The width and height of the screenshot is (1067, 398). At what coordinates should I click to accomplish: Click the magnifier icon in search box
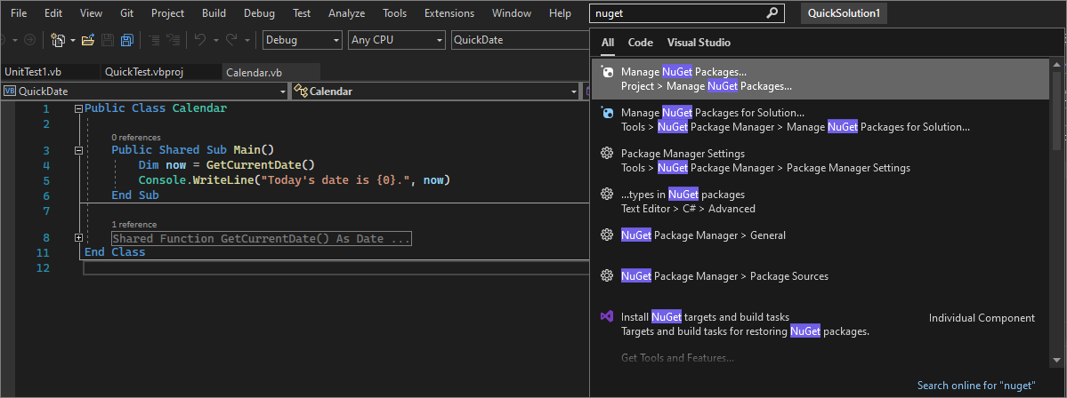(772, 13)
